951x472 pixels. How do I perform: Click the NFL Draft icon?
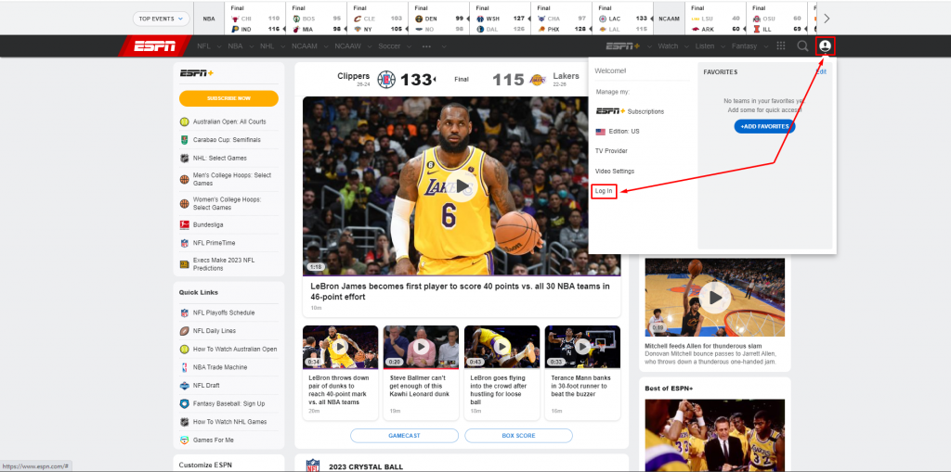185,386
